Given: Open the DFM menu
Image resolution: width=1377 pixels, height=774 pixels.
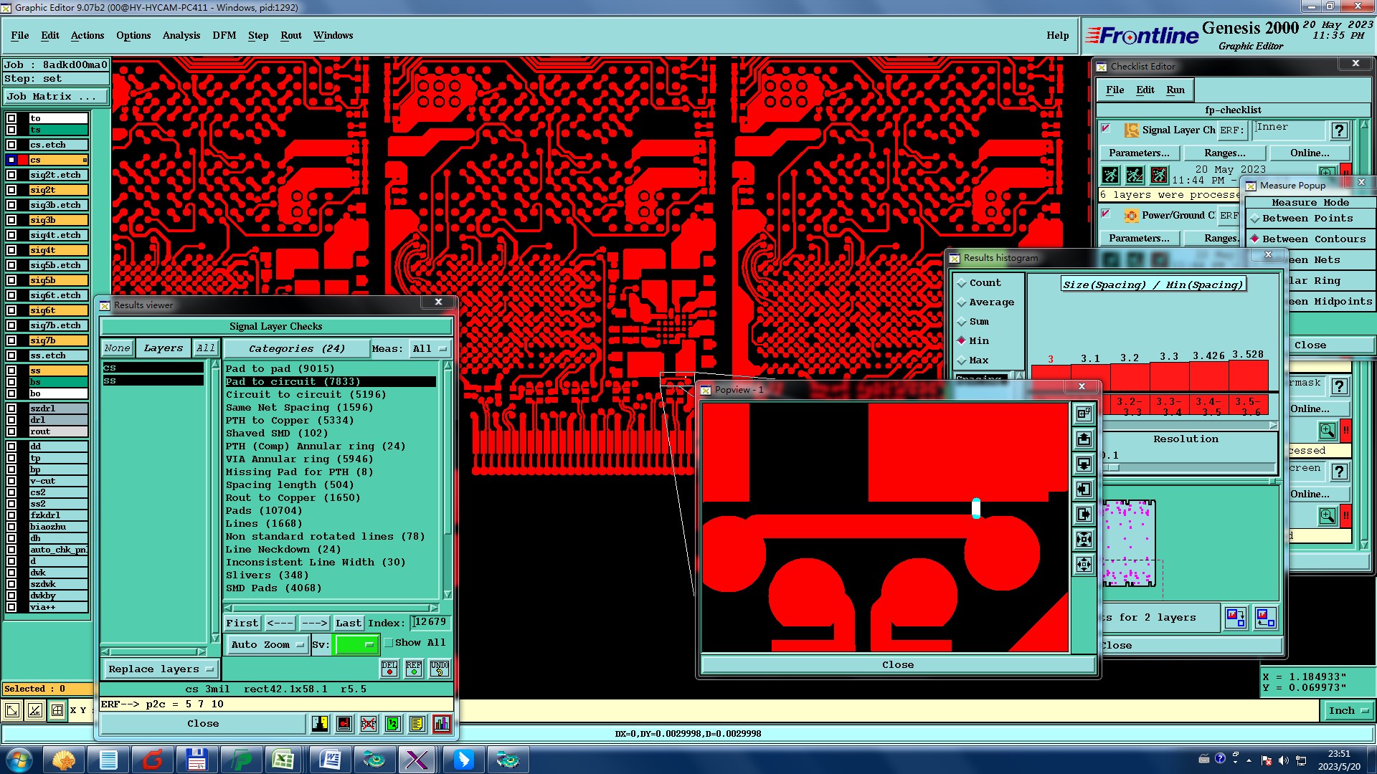Looking at the screenshot, I should [224, 35].
